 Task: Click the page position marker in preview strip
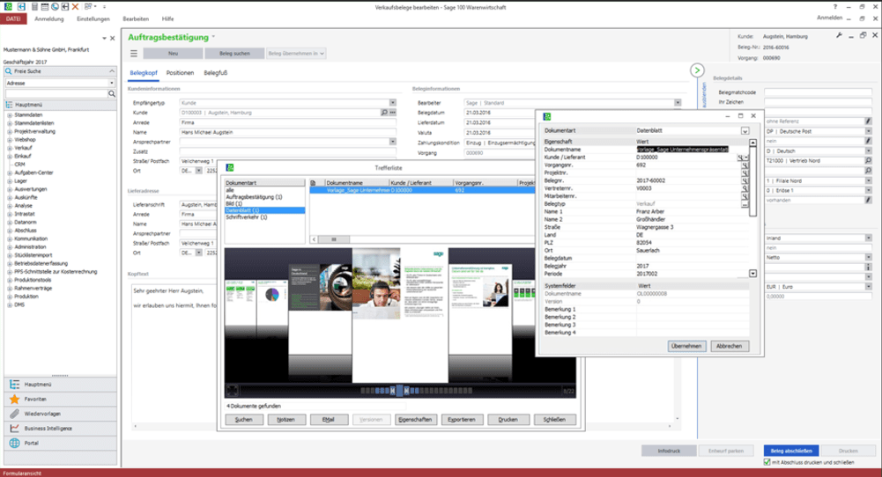[x=399, y=391]
